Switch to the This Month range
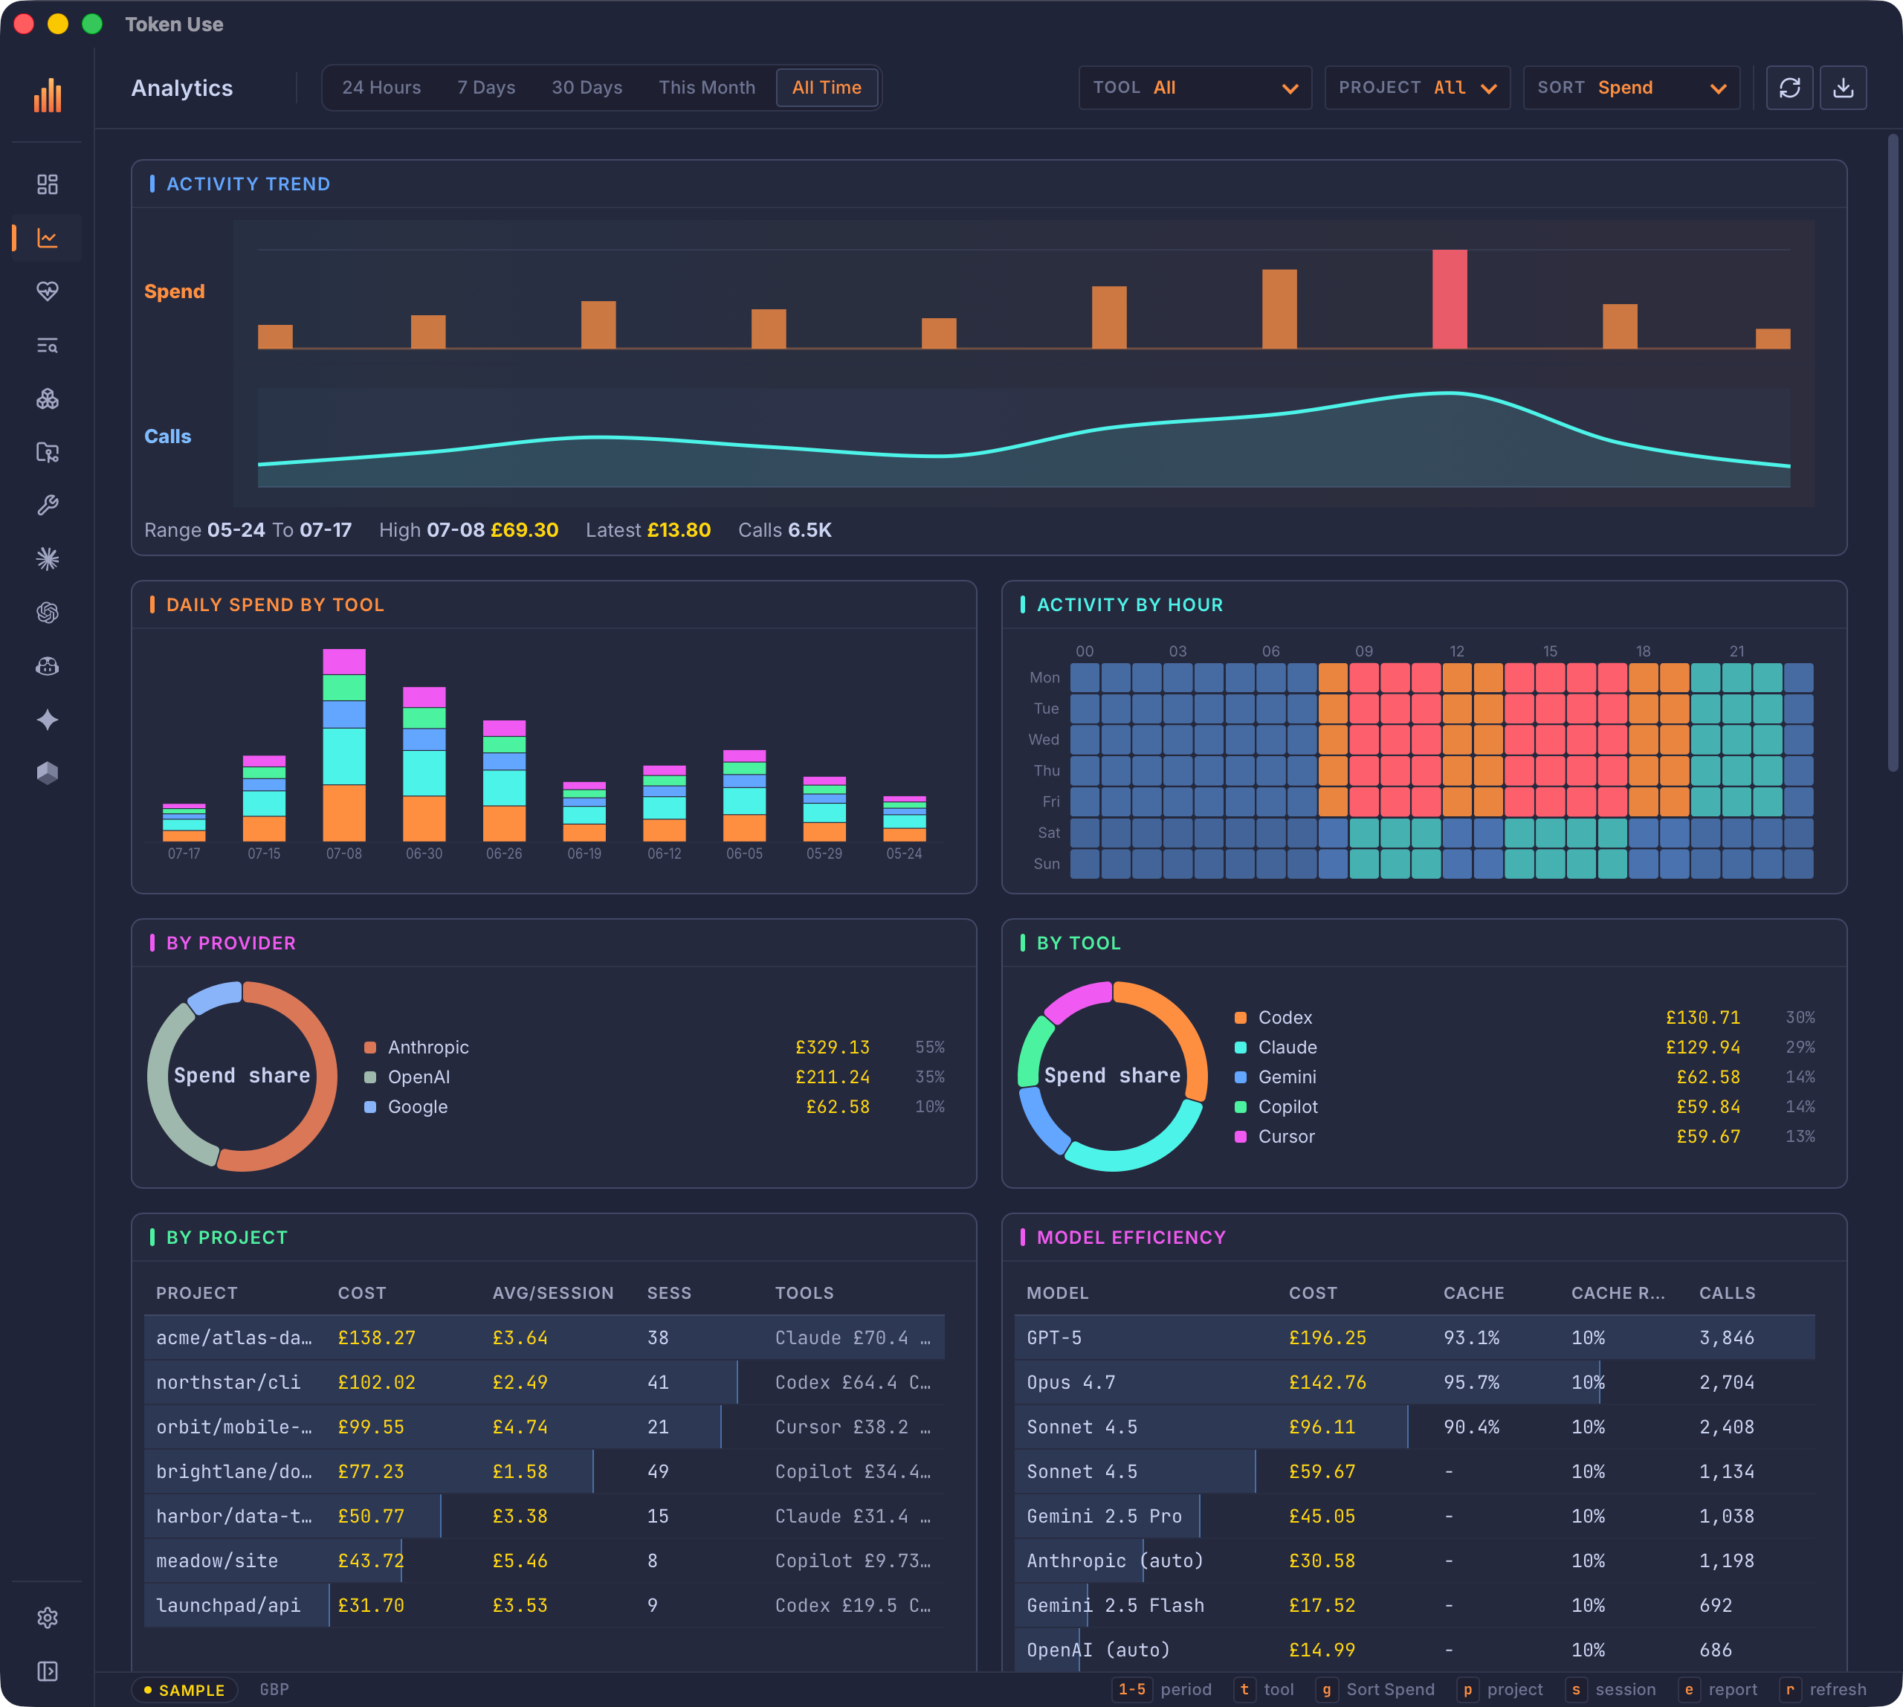The height and width of the screenshot is (1707, 1903). pos(707,87)
